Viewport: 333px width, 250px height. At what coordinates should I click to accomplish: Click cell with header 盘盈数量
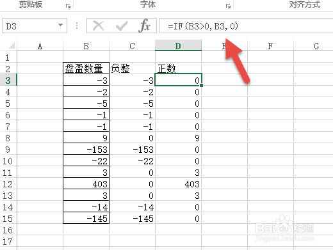[x=86, y=68]
